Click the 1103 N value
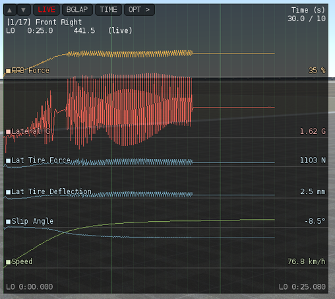The height and width of the screenshot is (299, 335). (x=313, y=160)
